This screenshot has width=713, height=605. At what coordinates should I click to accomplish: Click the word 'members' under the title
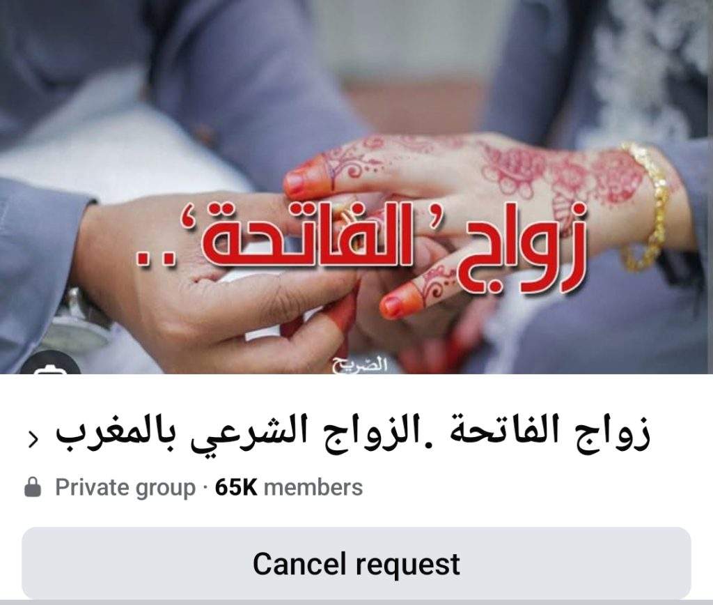click(313, 487)
